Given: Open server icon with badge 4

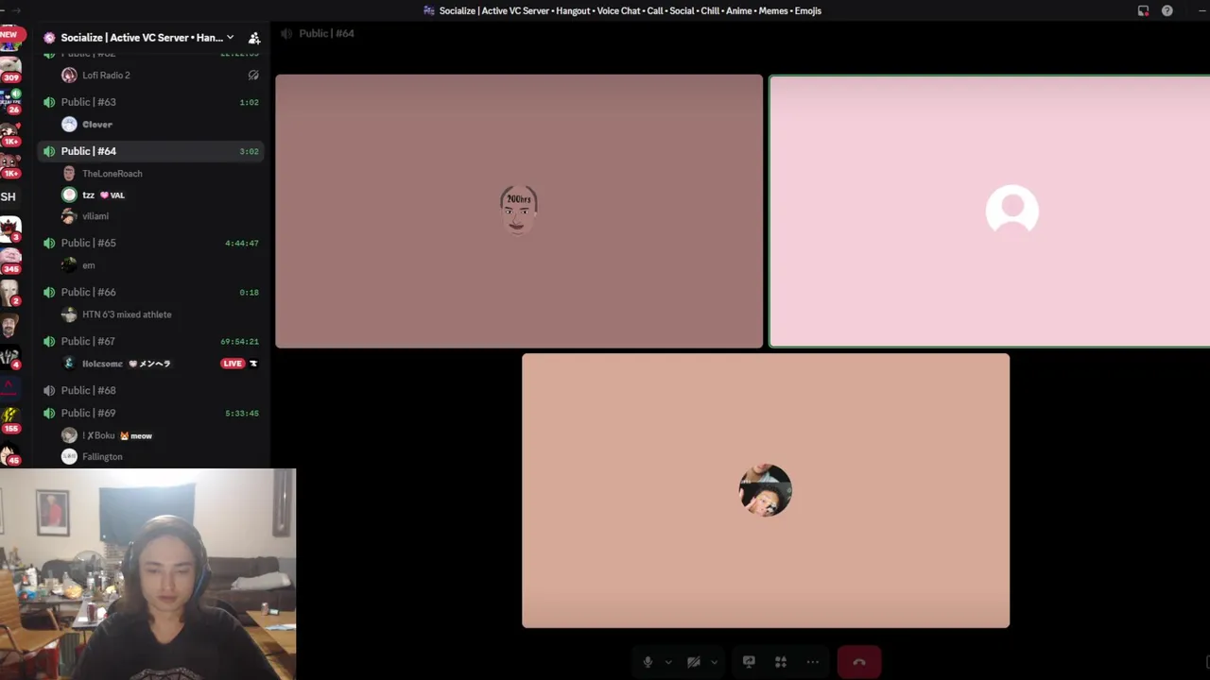Looking at the screenshot, I should (10, 357).
